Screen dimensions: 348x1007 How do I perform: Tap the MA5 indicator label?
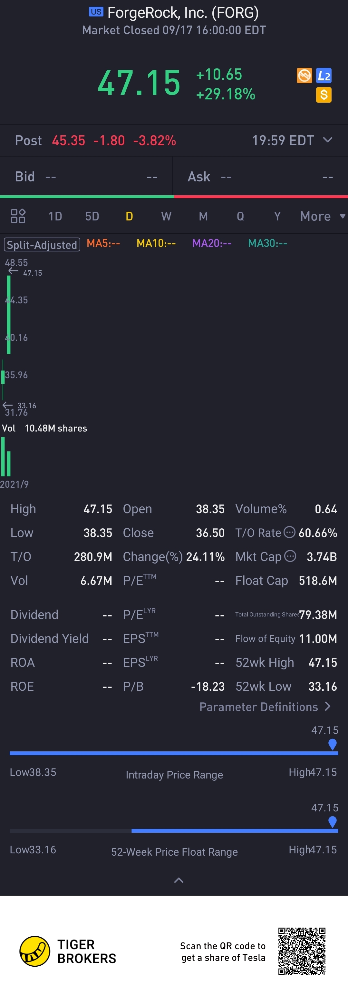tap(103, 243)
